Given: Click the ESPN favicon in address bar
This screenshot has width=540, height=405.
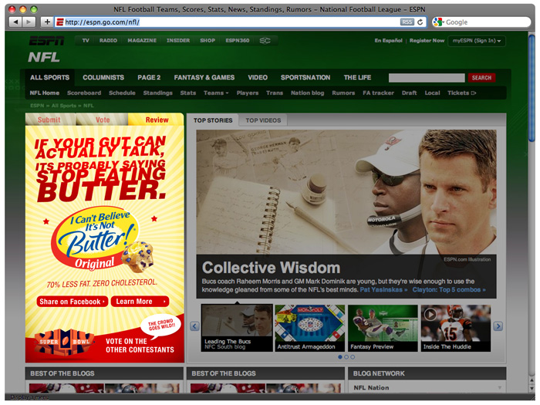Looking at the screenshot, I should [x=60, y=22].
